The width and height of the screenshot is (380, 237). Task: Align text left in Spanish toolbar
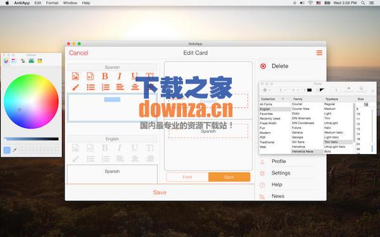click(120, 87)
